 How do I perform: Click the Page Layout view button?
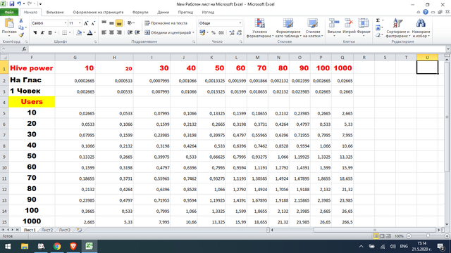pos(382,236)
